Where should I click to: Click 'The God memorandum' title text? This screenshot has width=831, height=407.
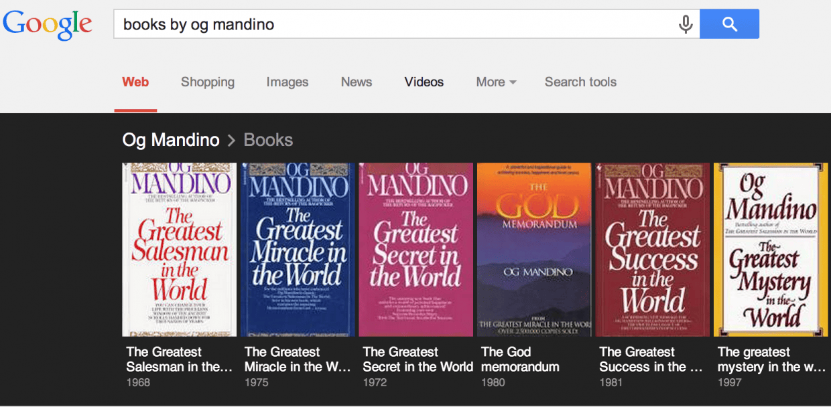click(x=520, y=359)
